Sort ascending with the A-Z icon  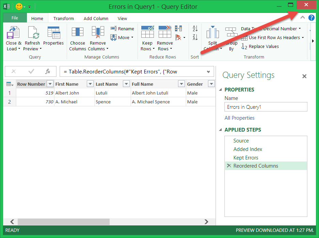195,29
